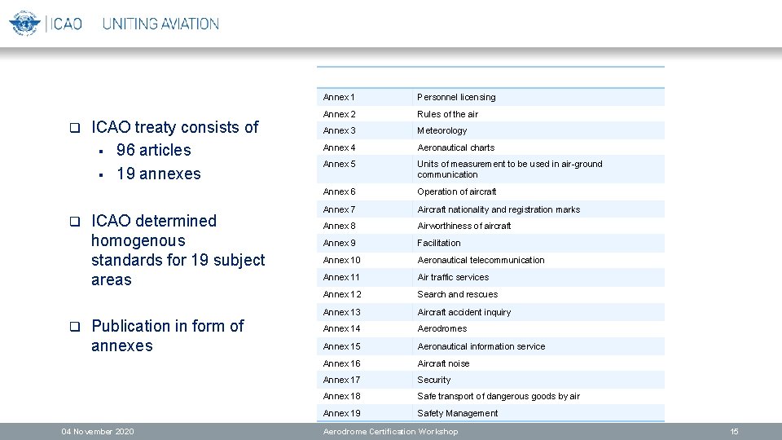
Task: Click the 'Aerodrome Certification Workshop' footer title
Action: point(390,432)
